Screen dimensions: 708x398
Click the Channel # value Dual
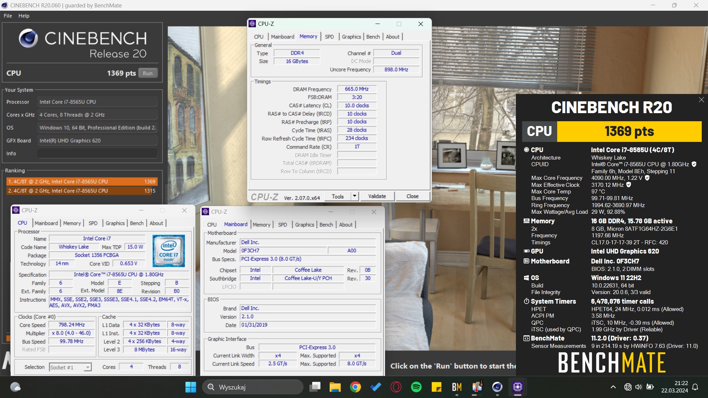[x=396, y=53]
